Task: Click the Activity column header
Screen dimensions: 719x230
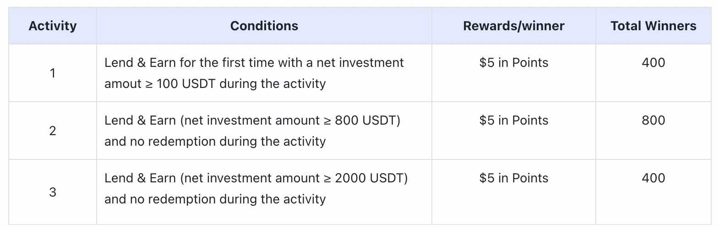Action: [53, 26]
